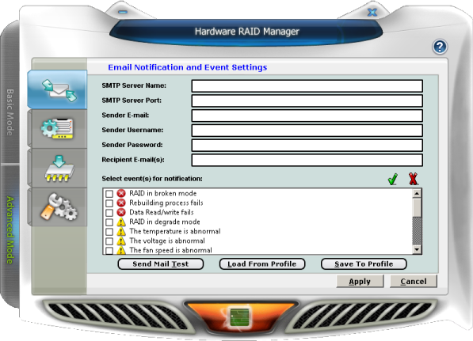Click the blue help question mark icon
Image resolution: width=473 pixels, height=341 pixels.
[x=440, y=47]
